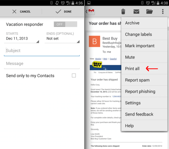Image resolution: width=169 pixels, height=149 pixels.
Task: Tap the battery icon in right status bar
Action: coord(158,3)
